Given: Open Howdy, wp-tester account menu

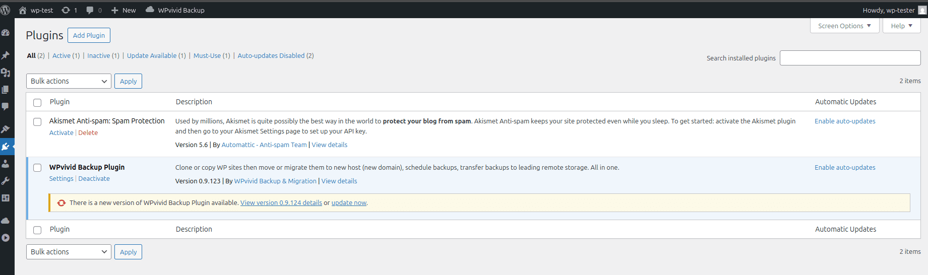Looking at the screenshot, I should (x=894, y=10).
